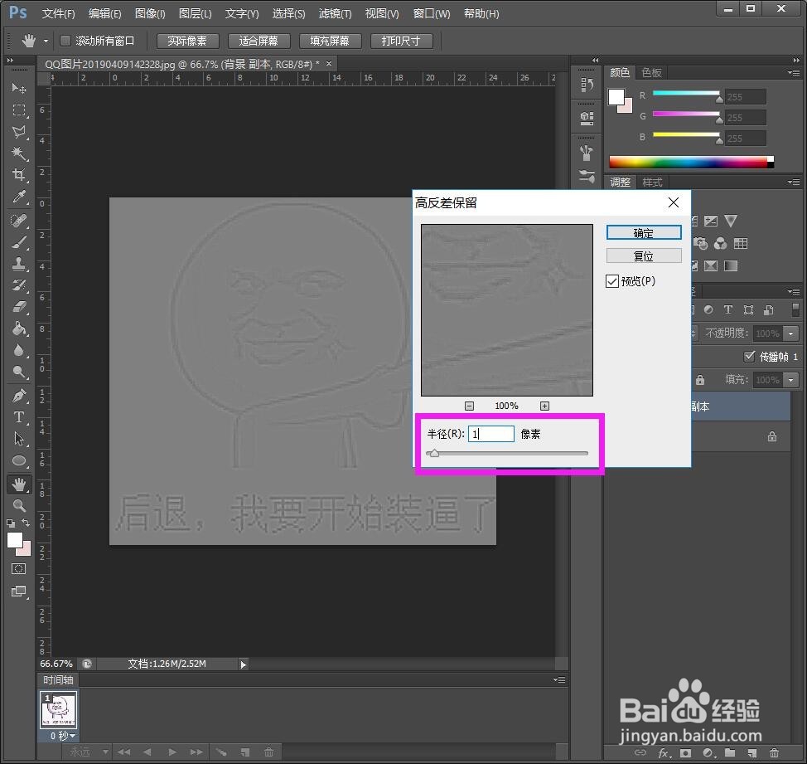Select the Pen tool
The width and height of the screenshot is (807, 764).
coord(19,396)
